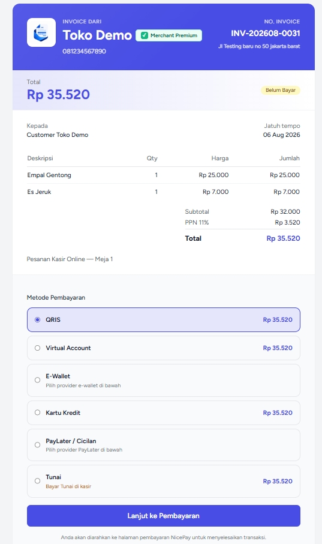Click the Merchant Premium checkmark badge
This screenshot has width=322, height=544.
pos(169,35)
